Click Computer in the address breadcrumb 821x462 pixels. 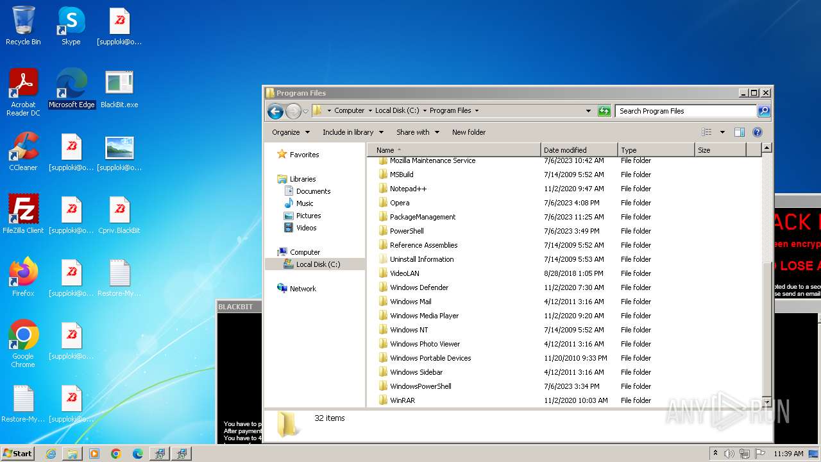[349, 110]
